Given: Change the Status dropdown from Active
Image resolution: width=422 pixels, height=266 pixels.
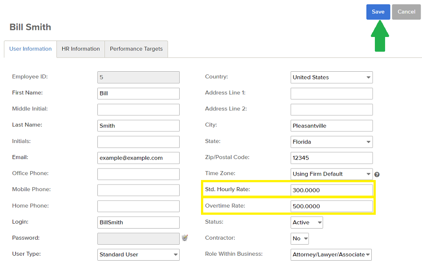Looking at the screenshot, I should 307,223.
